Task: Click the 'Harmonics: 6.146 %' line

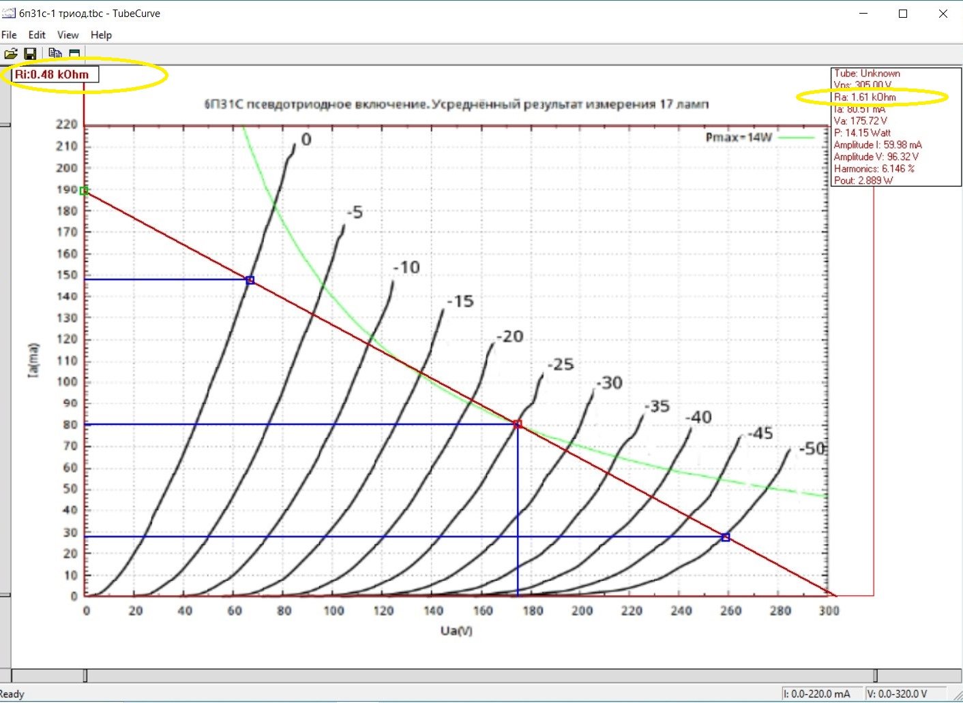Action: click(874, 169)
